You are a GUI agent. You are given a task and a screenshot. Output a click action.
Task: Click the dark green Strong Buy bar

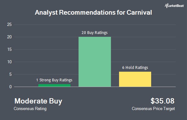[54, 85]
